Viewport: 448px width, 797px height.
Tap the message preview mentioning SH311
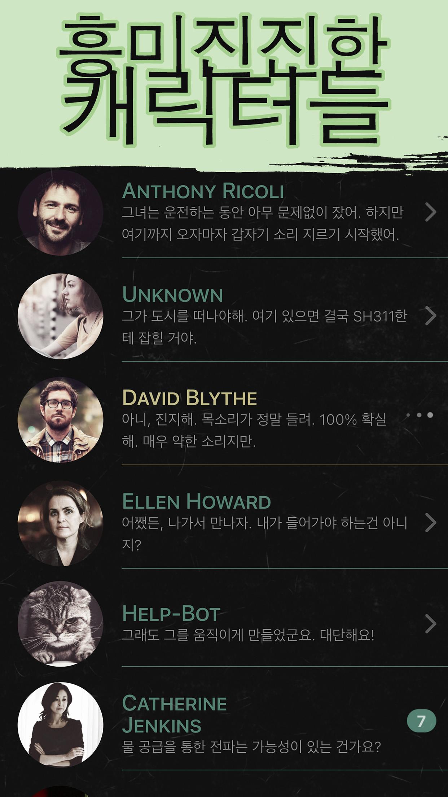pyautogui.click(x=264, y=327)
